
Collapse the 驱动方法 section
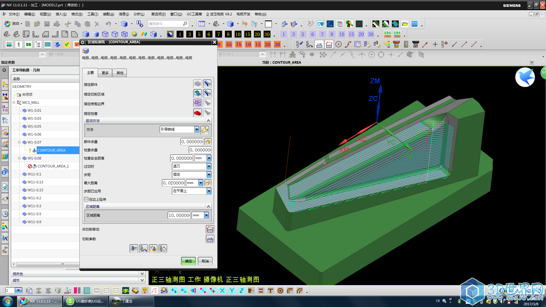[208, 121]
